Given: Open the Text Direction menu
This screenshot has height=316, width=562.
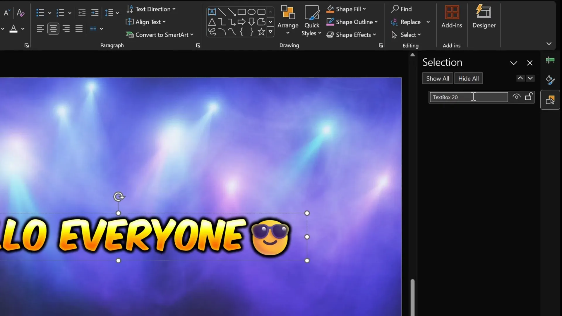Looking at the screenshot, I should point(151,9).
